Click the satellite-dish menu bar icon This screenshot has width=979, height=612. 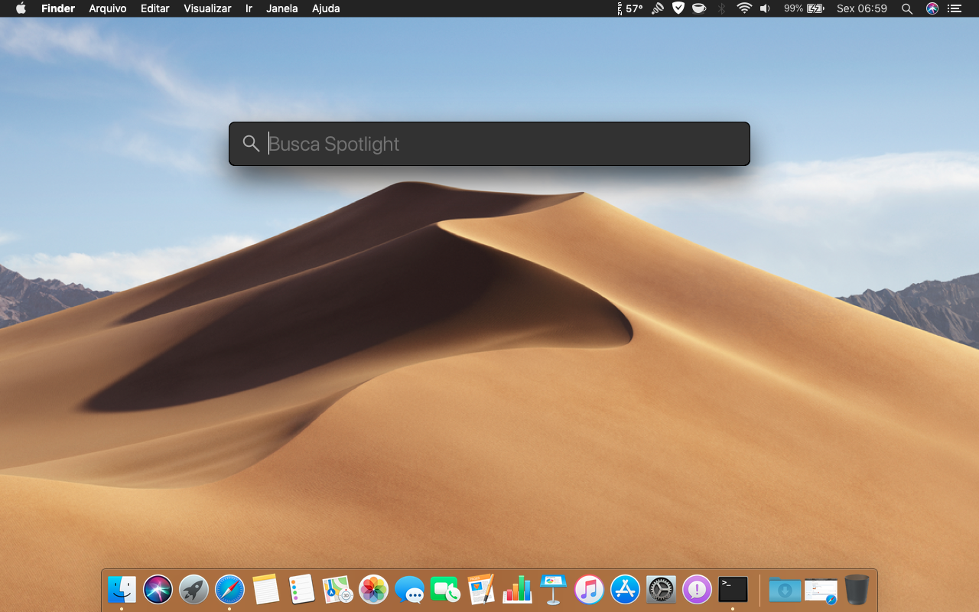point(658,8)
